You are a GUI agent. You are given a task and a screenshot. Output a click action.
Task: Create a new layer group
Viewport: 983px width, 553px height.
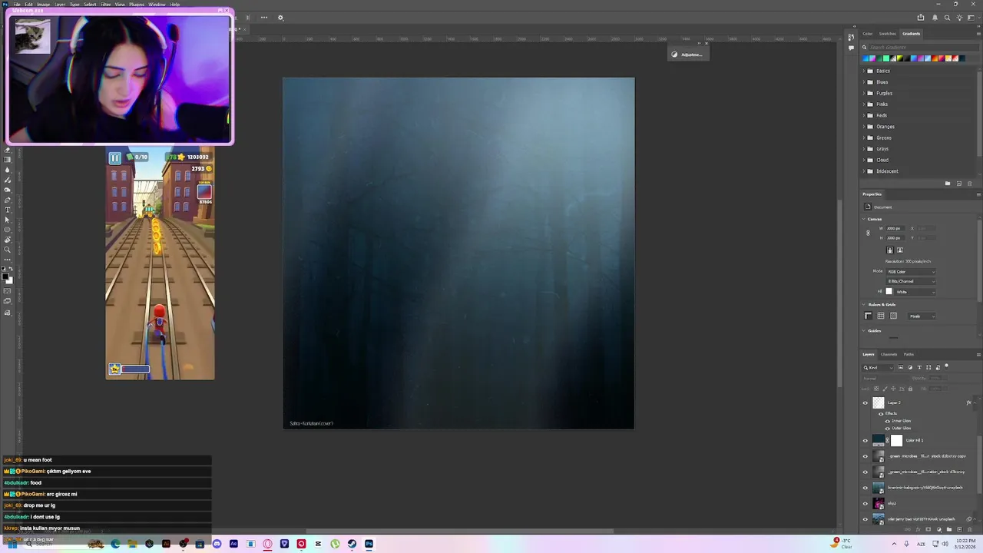(x=949, y=529)
